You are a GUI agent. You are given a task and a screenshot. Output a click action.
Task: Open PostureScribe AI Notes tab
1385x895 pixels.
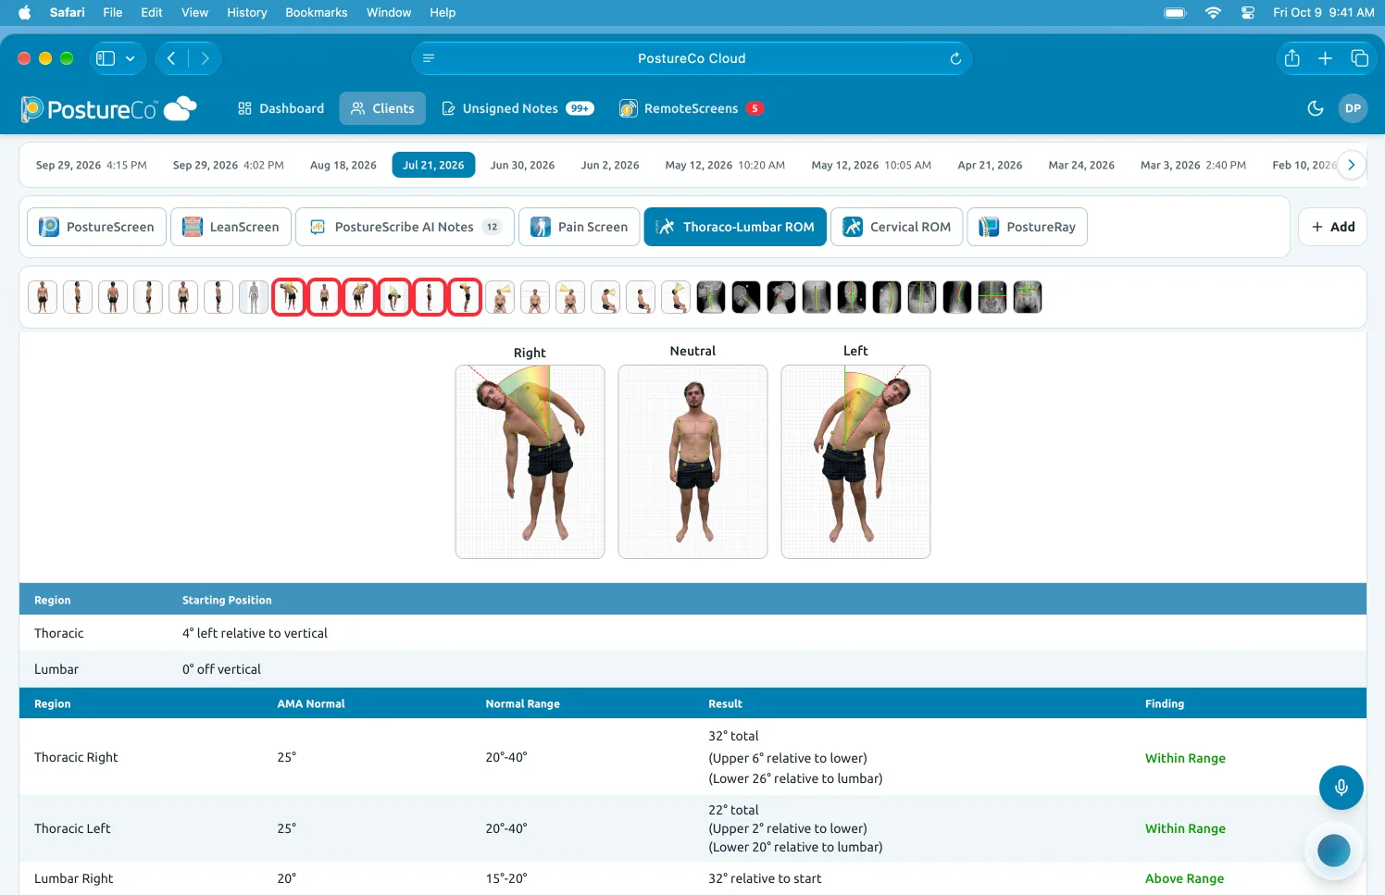[406, 227]
